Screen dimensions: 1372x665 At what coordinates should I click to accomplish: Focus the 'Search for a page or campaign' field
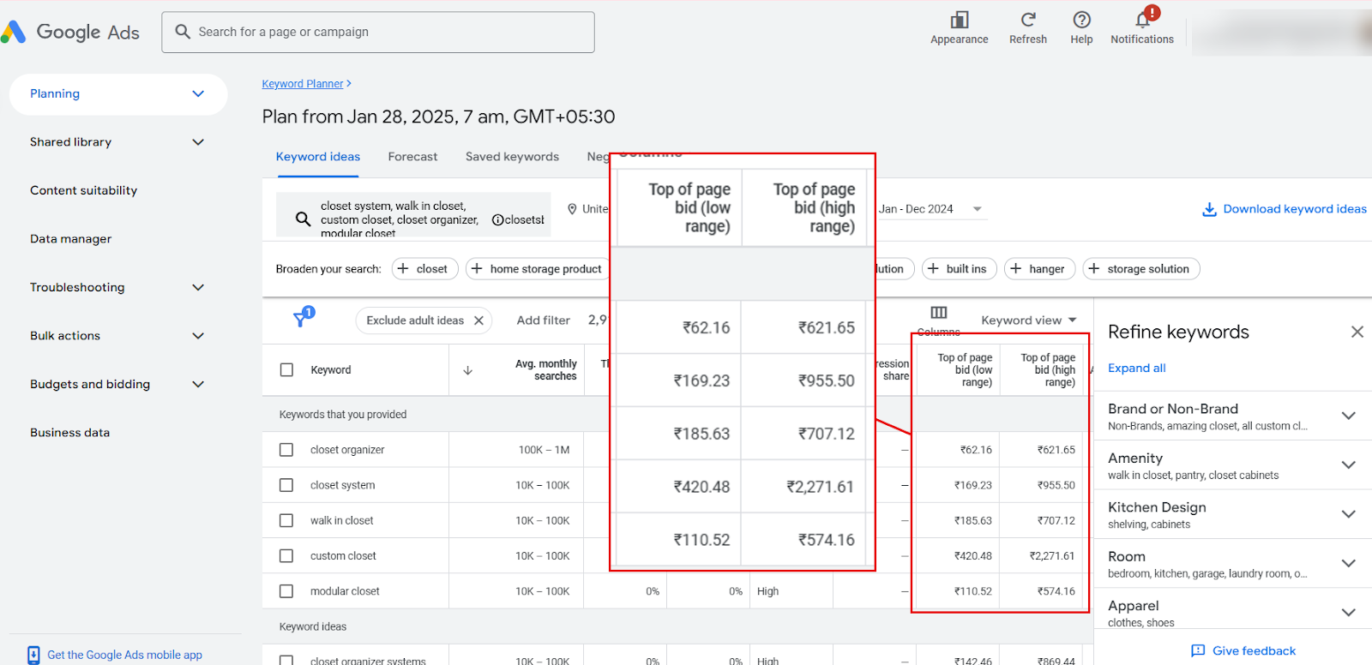click(x=378, y=33)
